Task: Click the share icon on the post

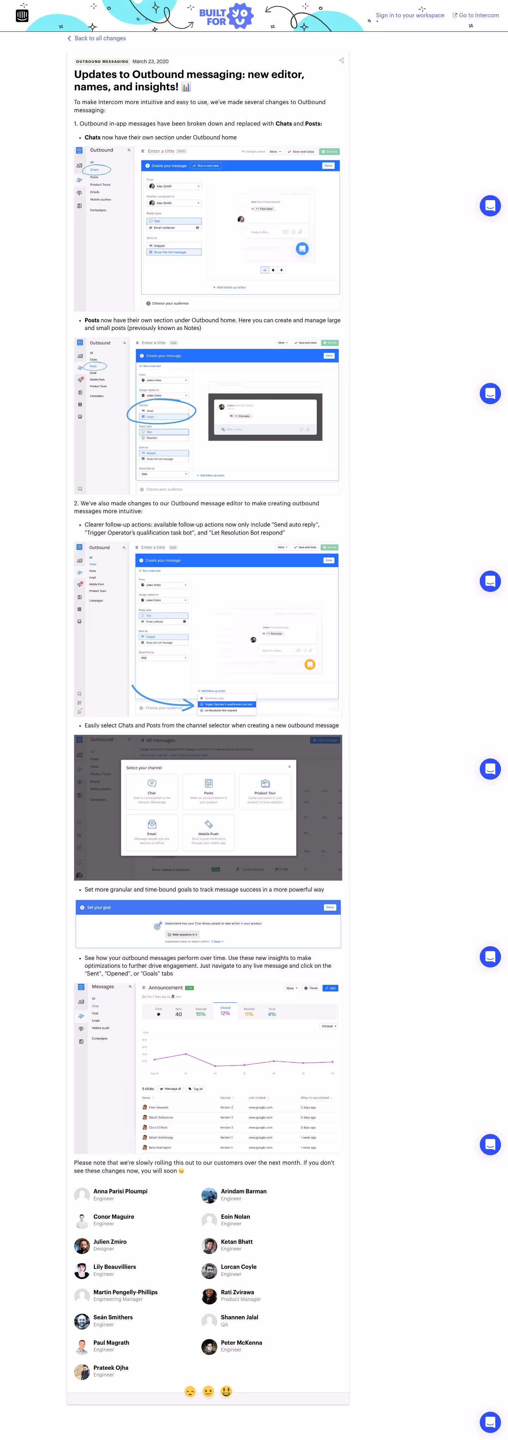Action: tap(341, 60)
